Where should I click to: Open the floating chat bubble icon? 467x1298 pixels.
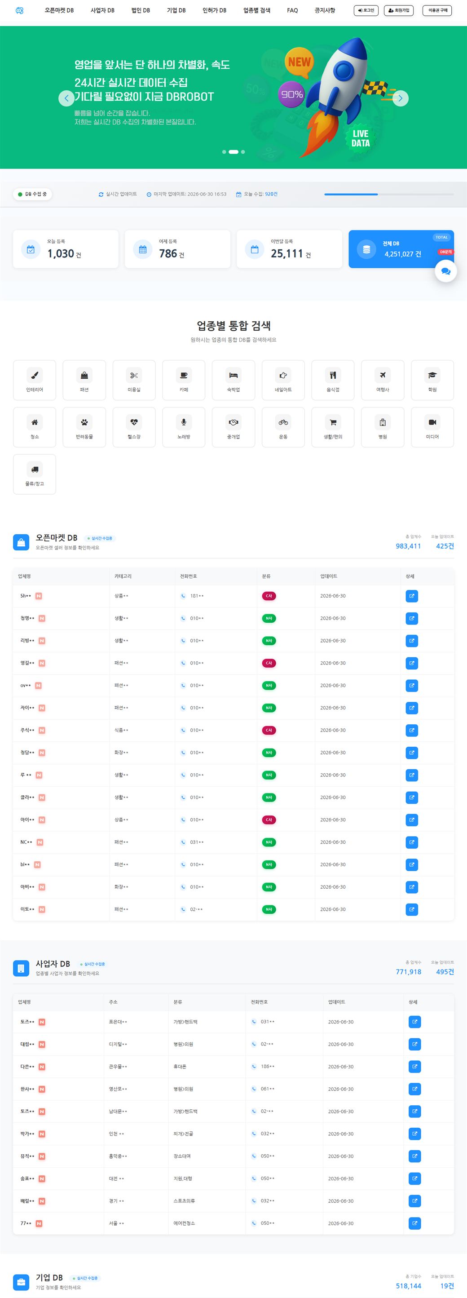445,271
